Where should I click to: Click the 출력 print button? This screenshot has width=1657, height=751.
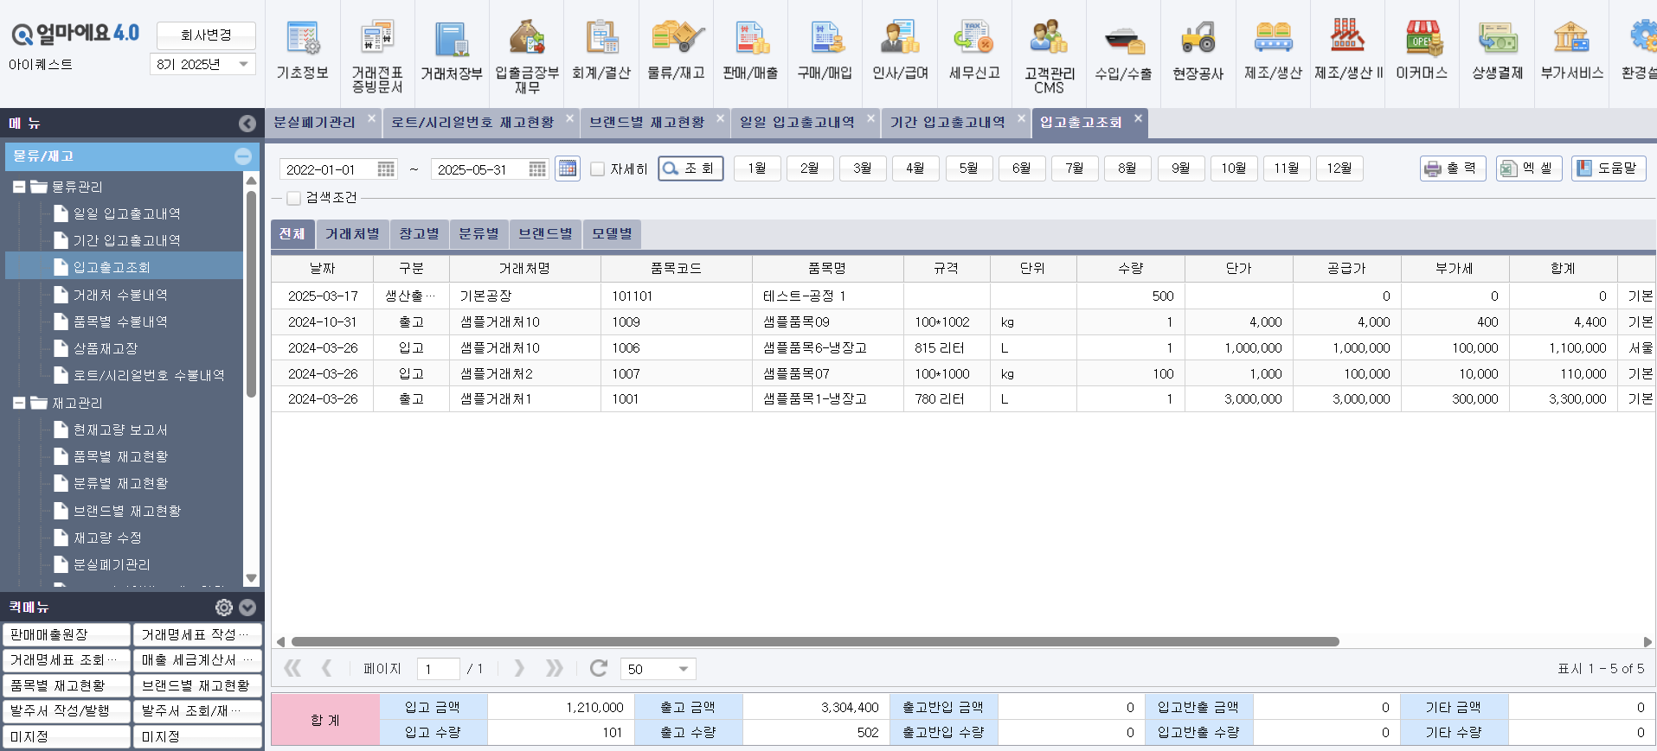(1453, 169)
